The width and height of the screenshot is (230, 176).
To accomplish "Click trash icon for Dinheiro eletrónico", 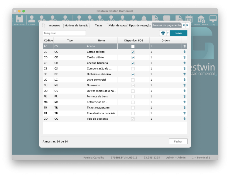I will pos(185,74).
